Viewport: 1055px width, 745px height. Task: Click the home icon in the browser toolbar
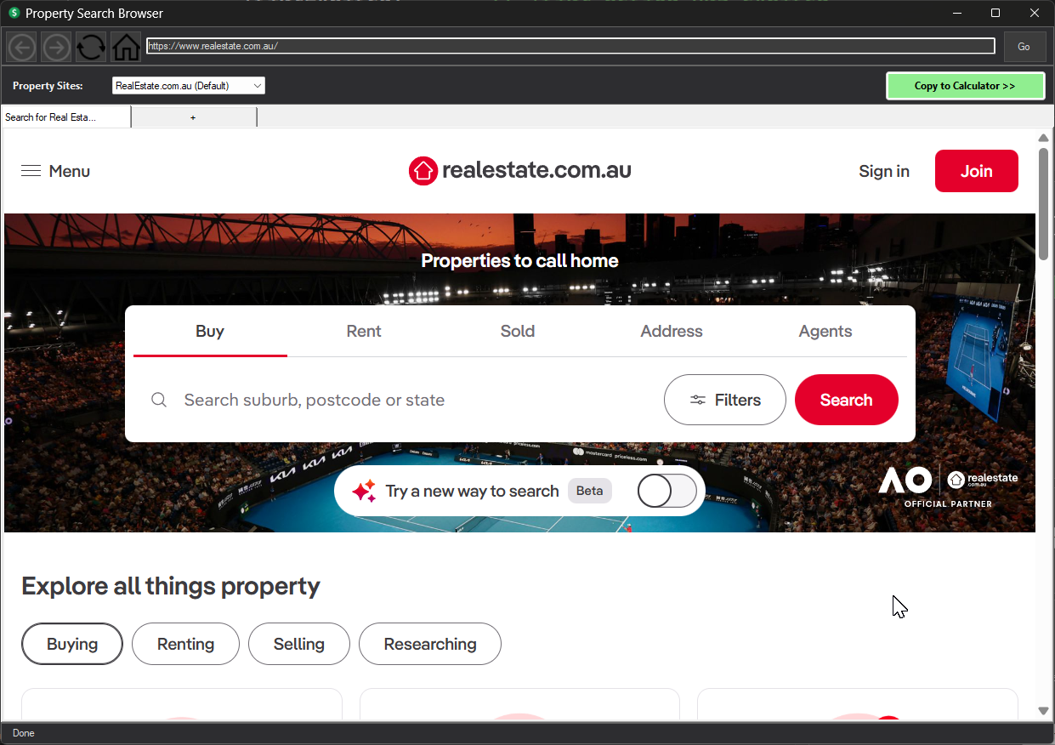125,47
